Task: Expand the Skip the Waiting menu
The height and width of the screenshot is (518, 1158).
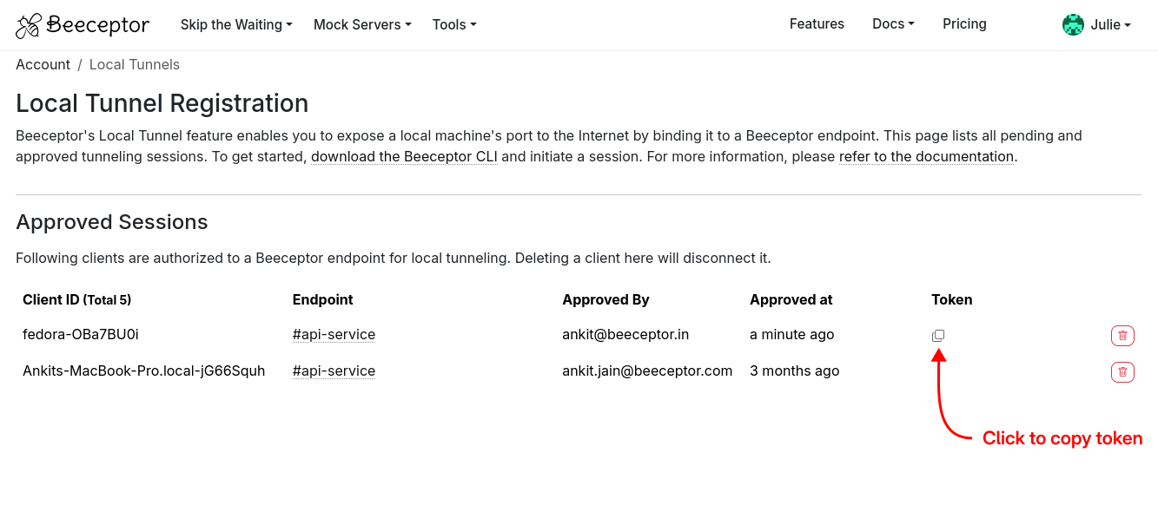Action: 236,25
